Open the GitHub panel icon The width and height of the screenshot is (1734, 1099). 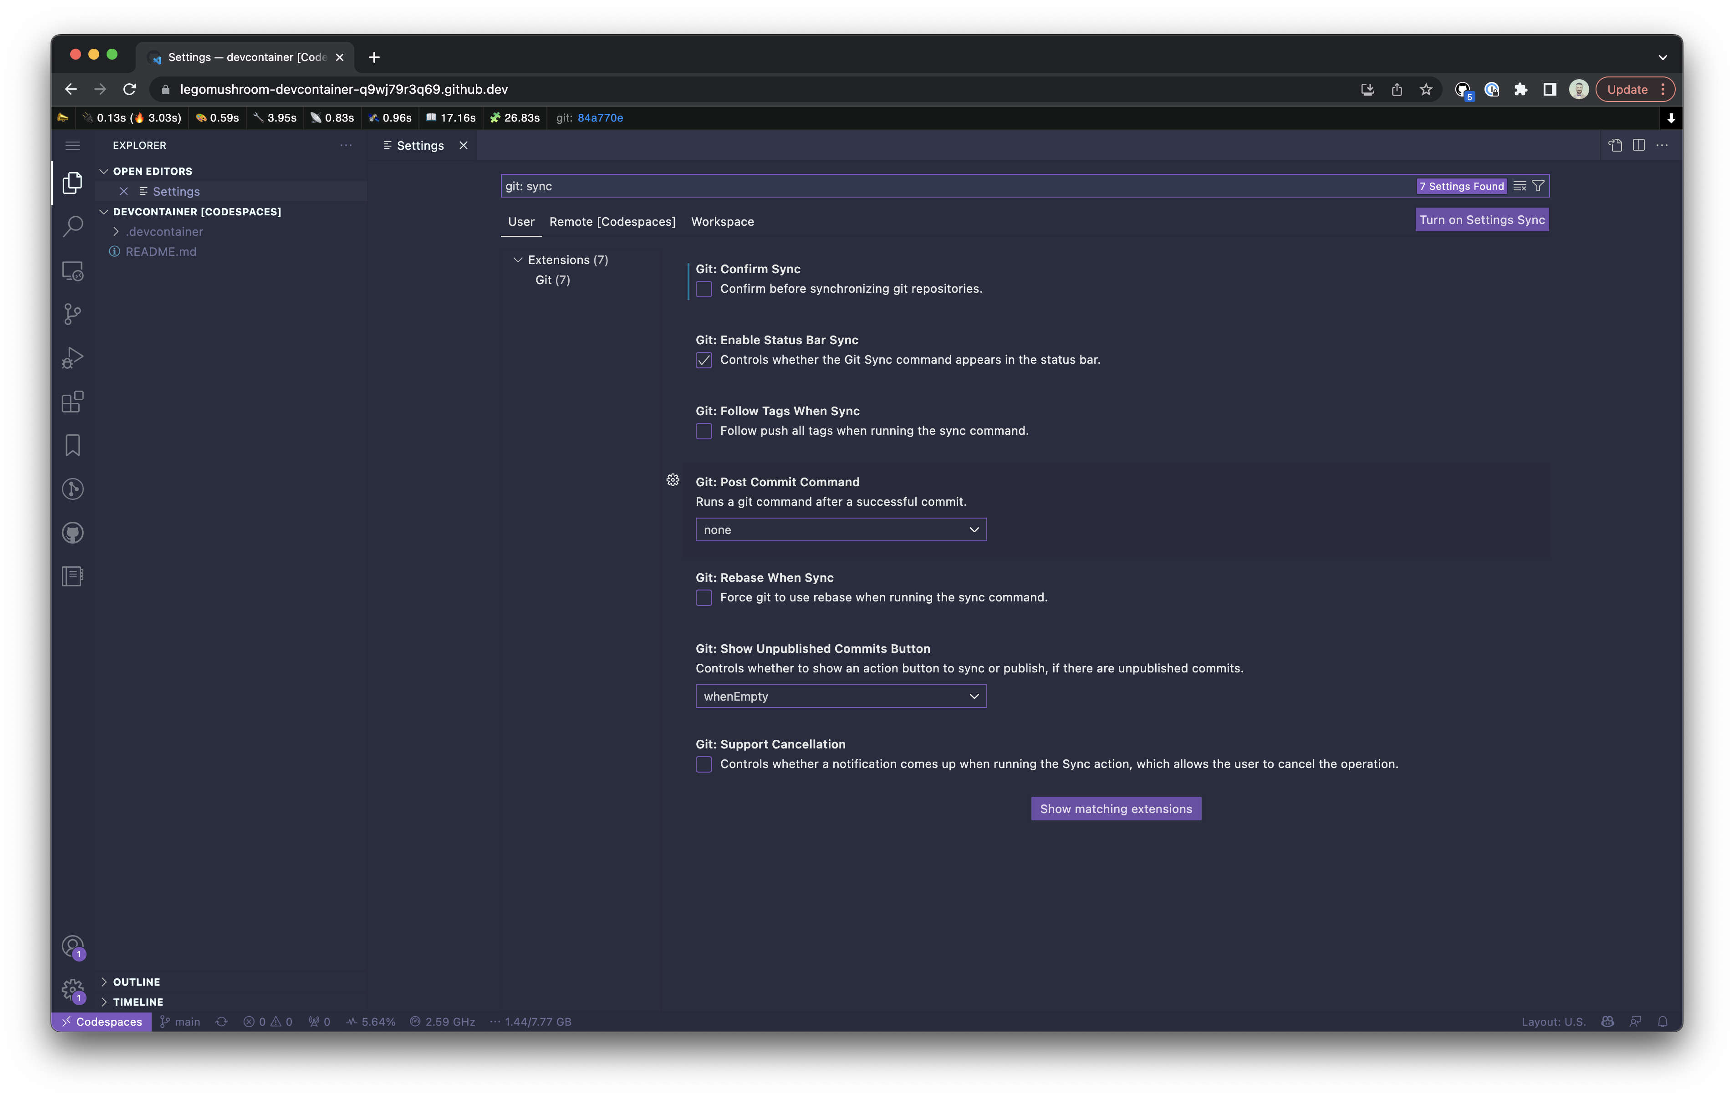tap(73, 533)
